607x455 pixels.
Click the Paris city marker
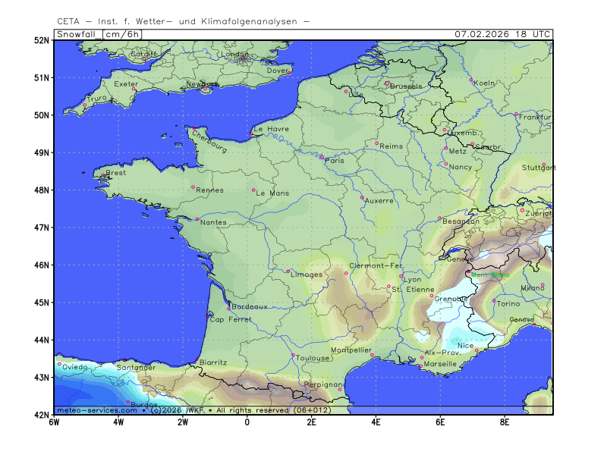click(322, 158)
